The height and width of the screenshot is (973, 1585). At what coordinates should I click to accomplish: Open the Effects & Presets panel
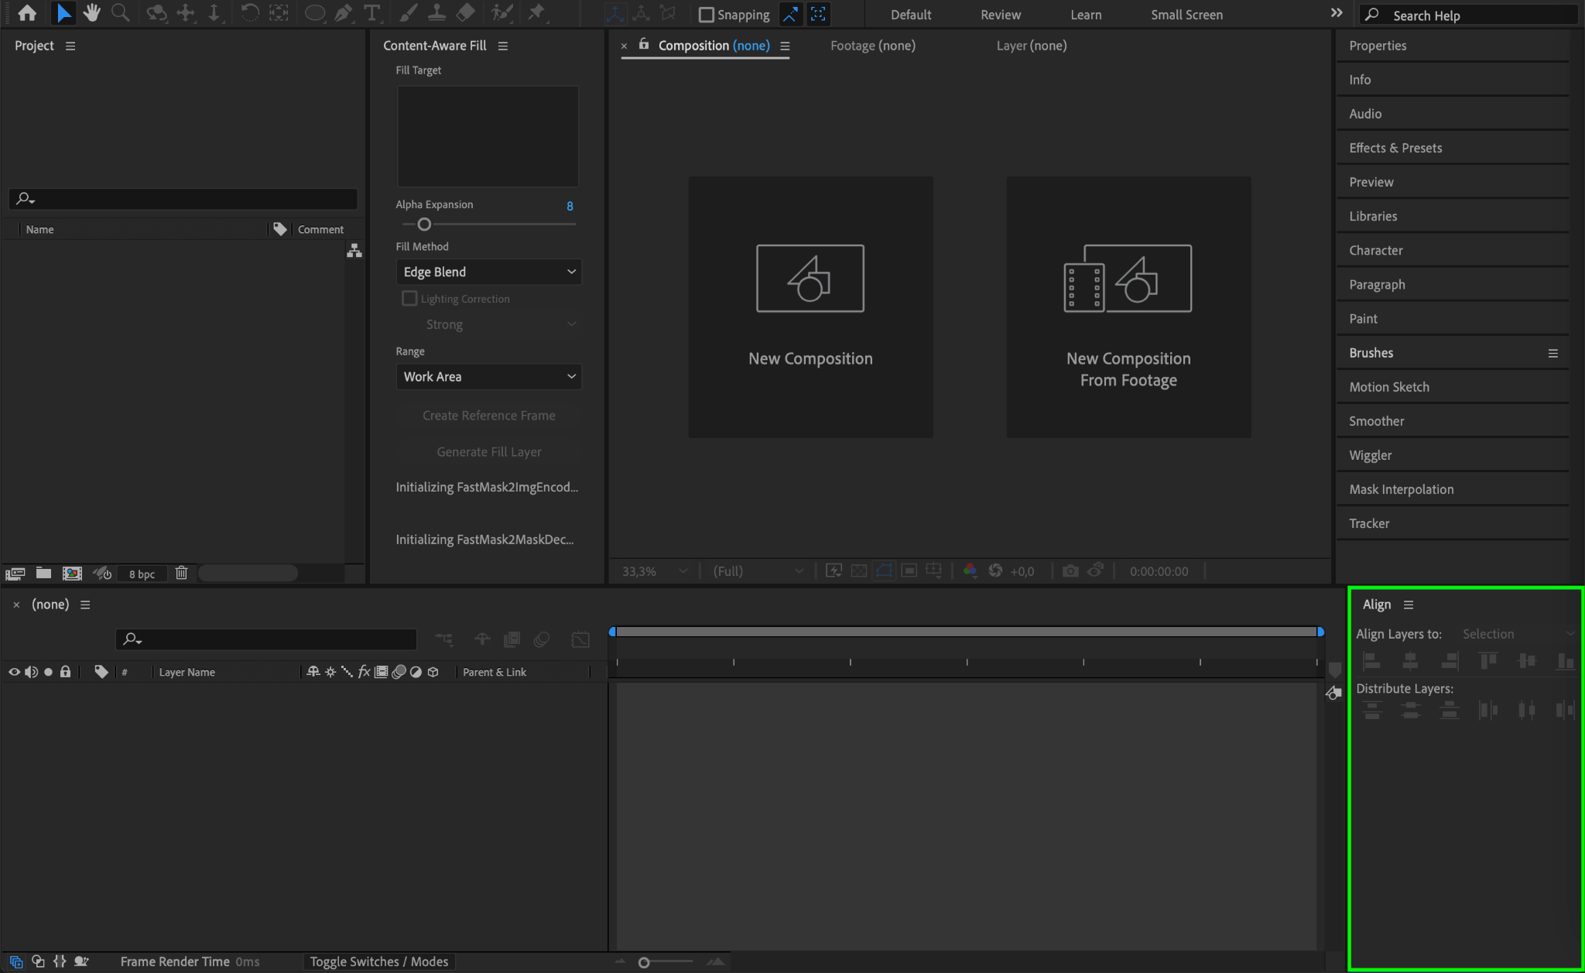point(1395,148)
